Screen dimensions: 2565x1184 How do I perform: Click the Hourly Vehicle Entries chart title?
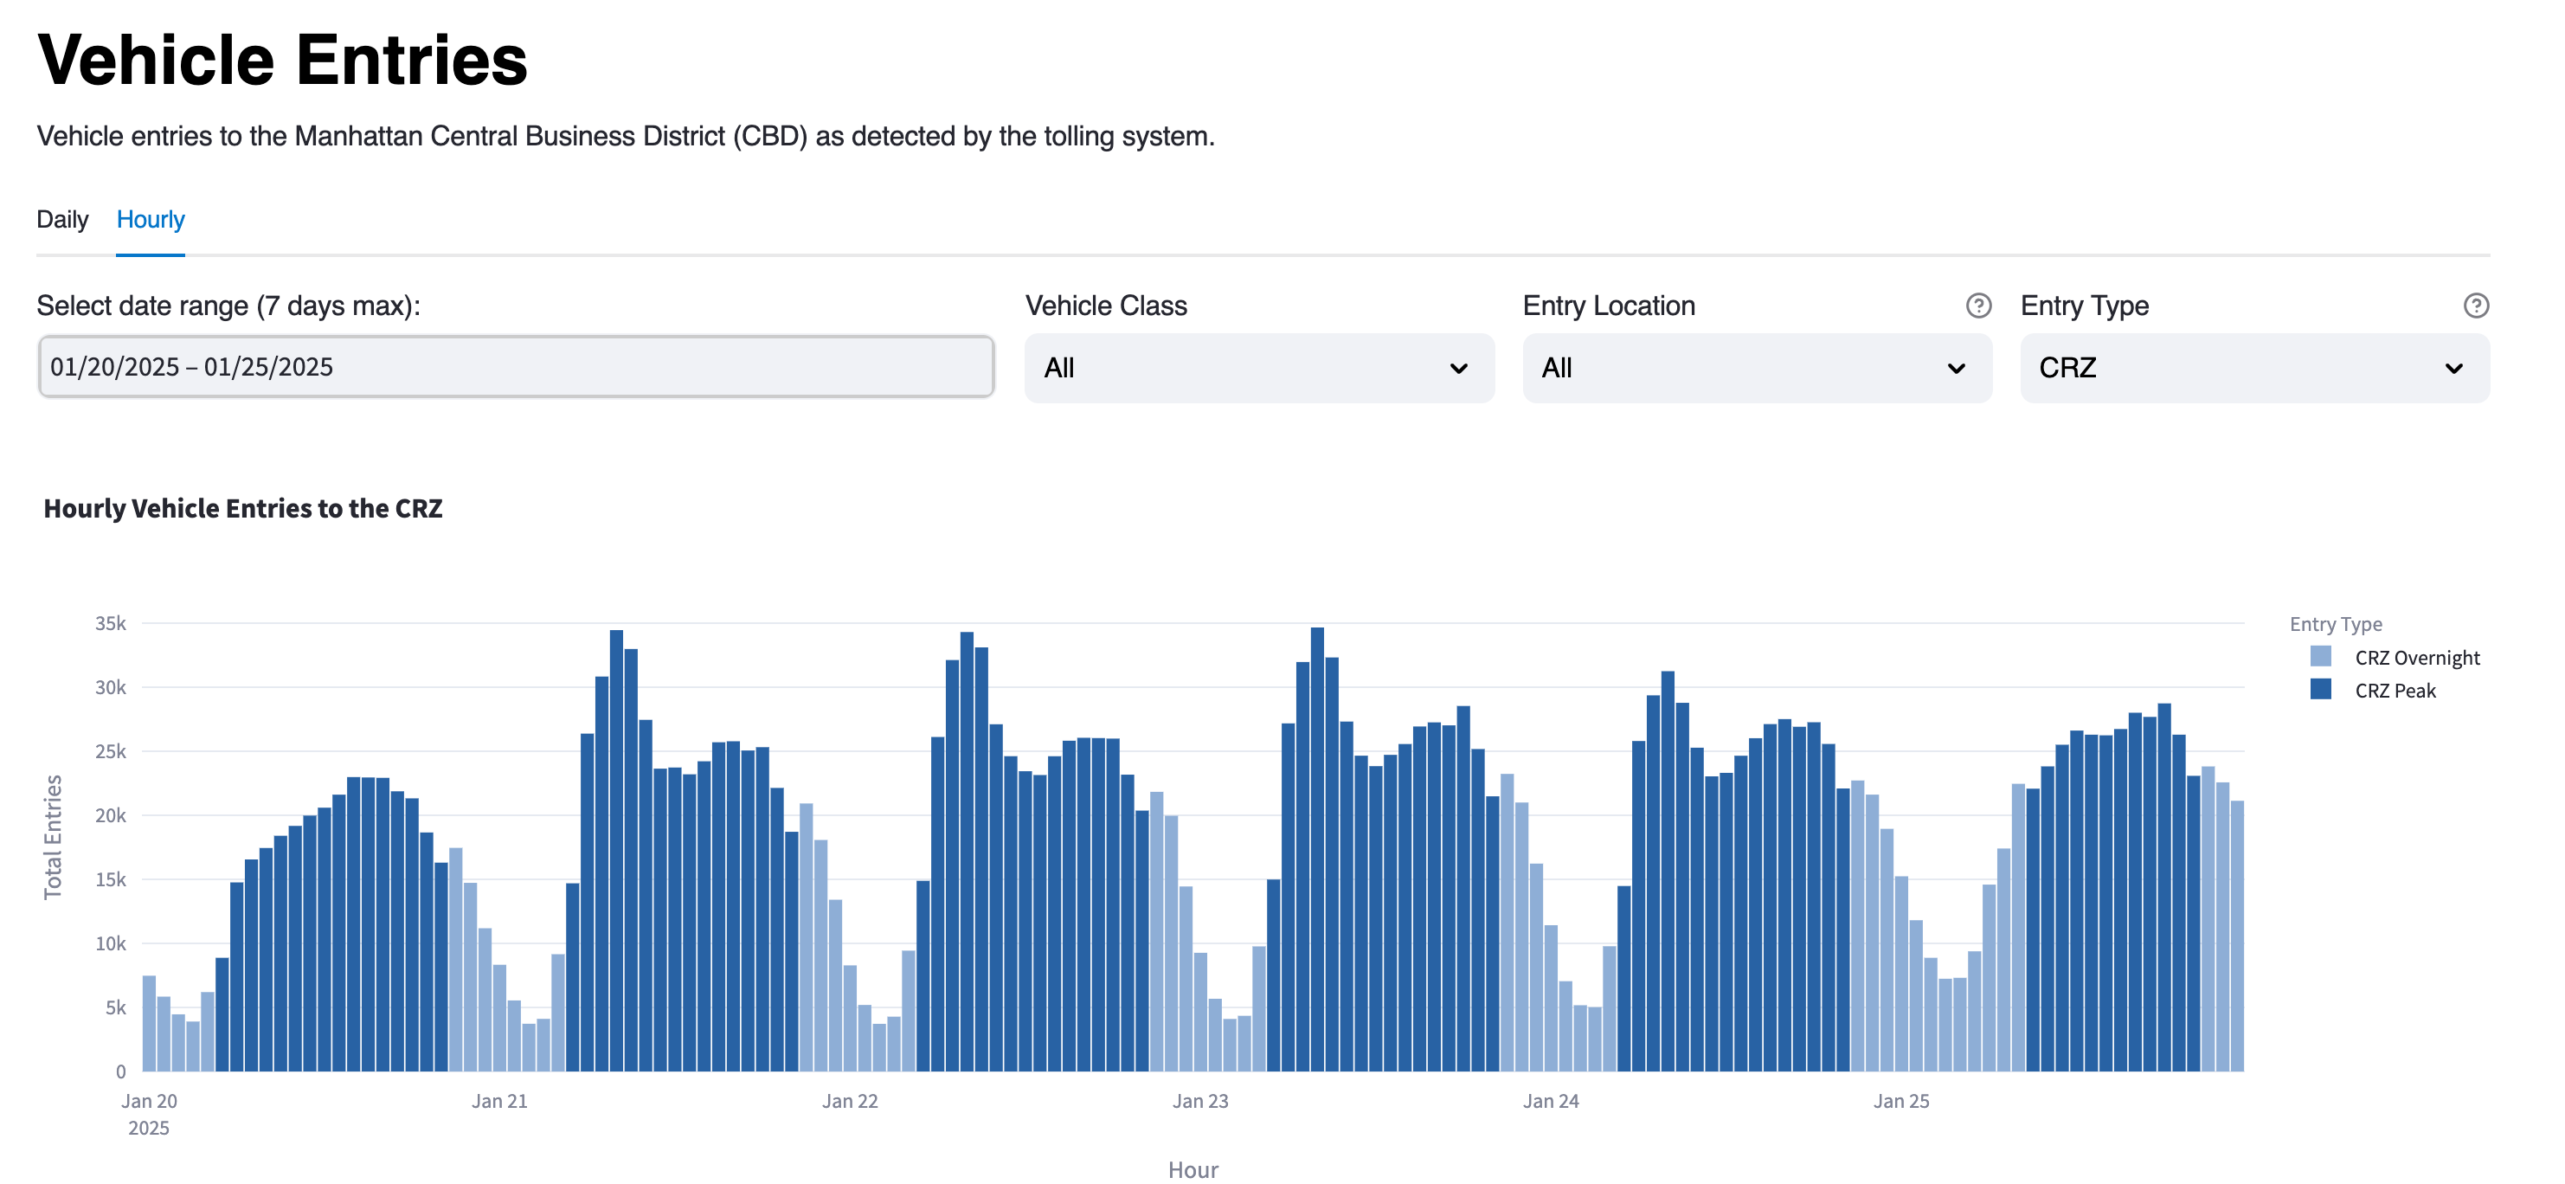coord(243,508)
